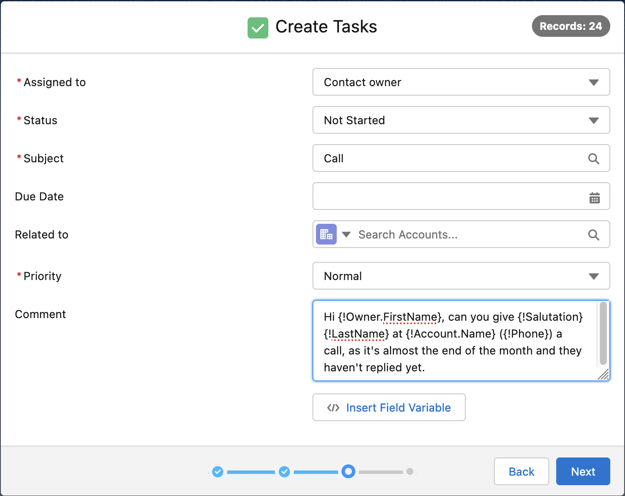This screenshot has height=496, width=625.
Task: Click the search icon in Subject field
Action: (594, 159)
